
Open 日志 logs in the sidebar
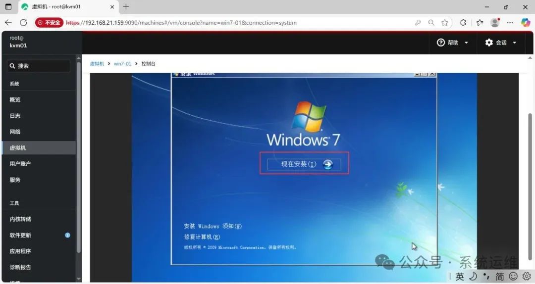(x=15, y=116)
